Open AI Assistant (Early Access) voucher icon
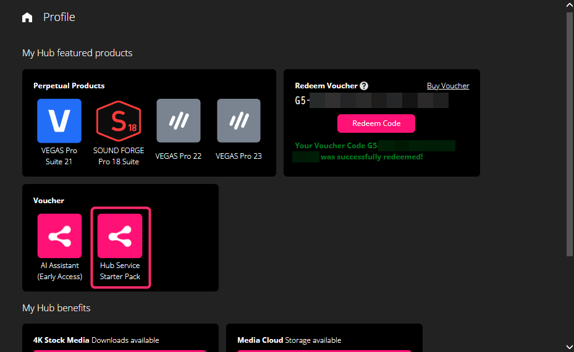The image size is (574, 352). point(59,236)
